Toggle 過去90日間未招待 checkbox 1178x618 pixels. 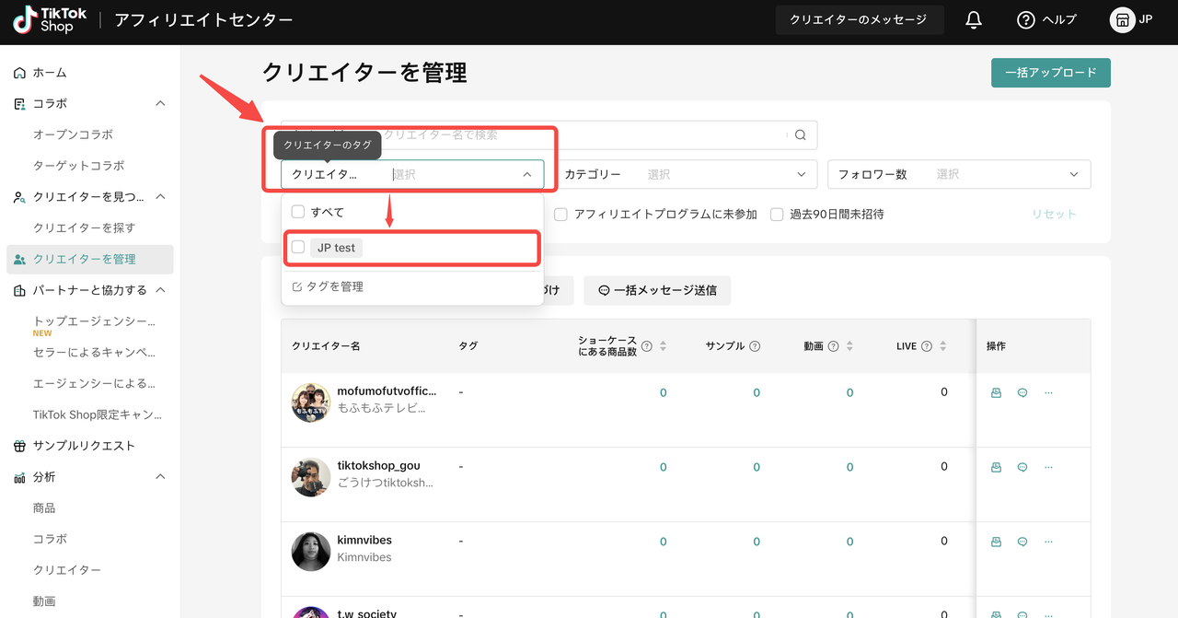pos(777,214)
